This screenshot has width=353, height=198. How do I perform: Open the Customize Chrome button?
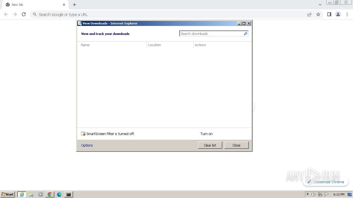326,182
